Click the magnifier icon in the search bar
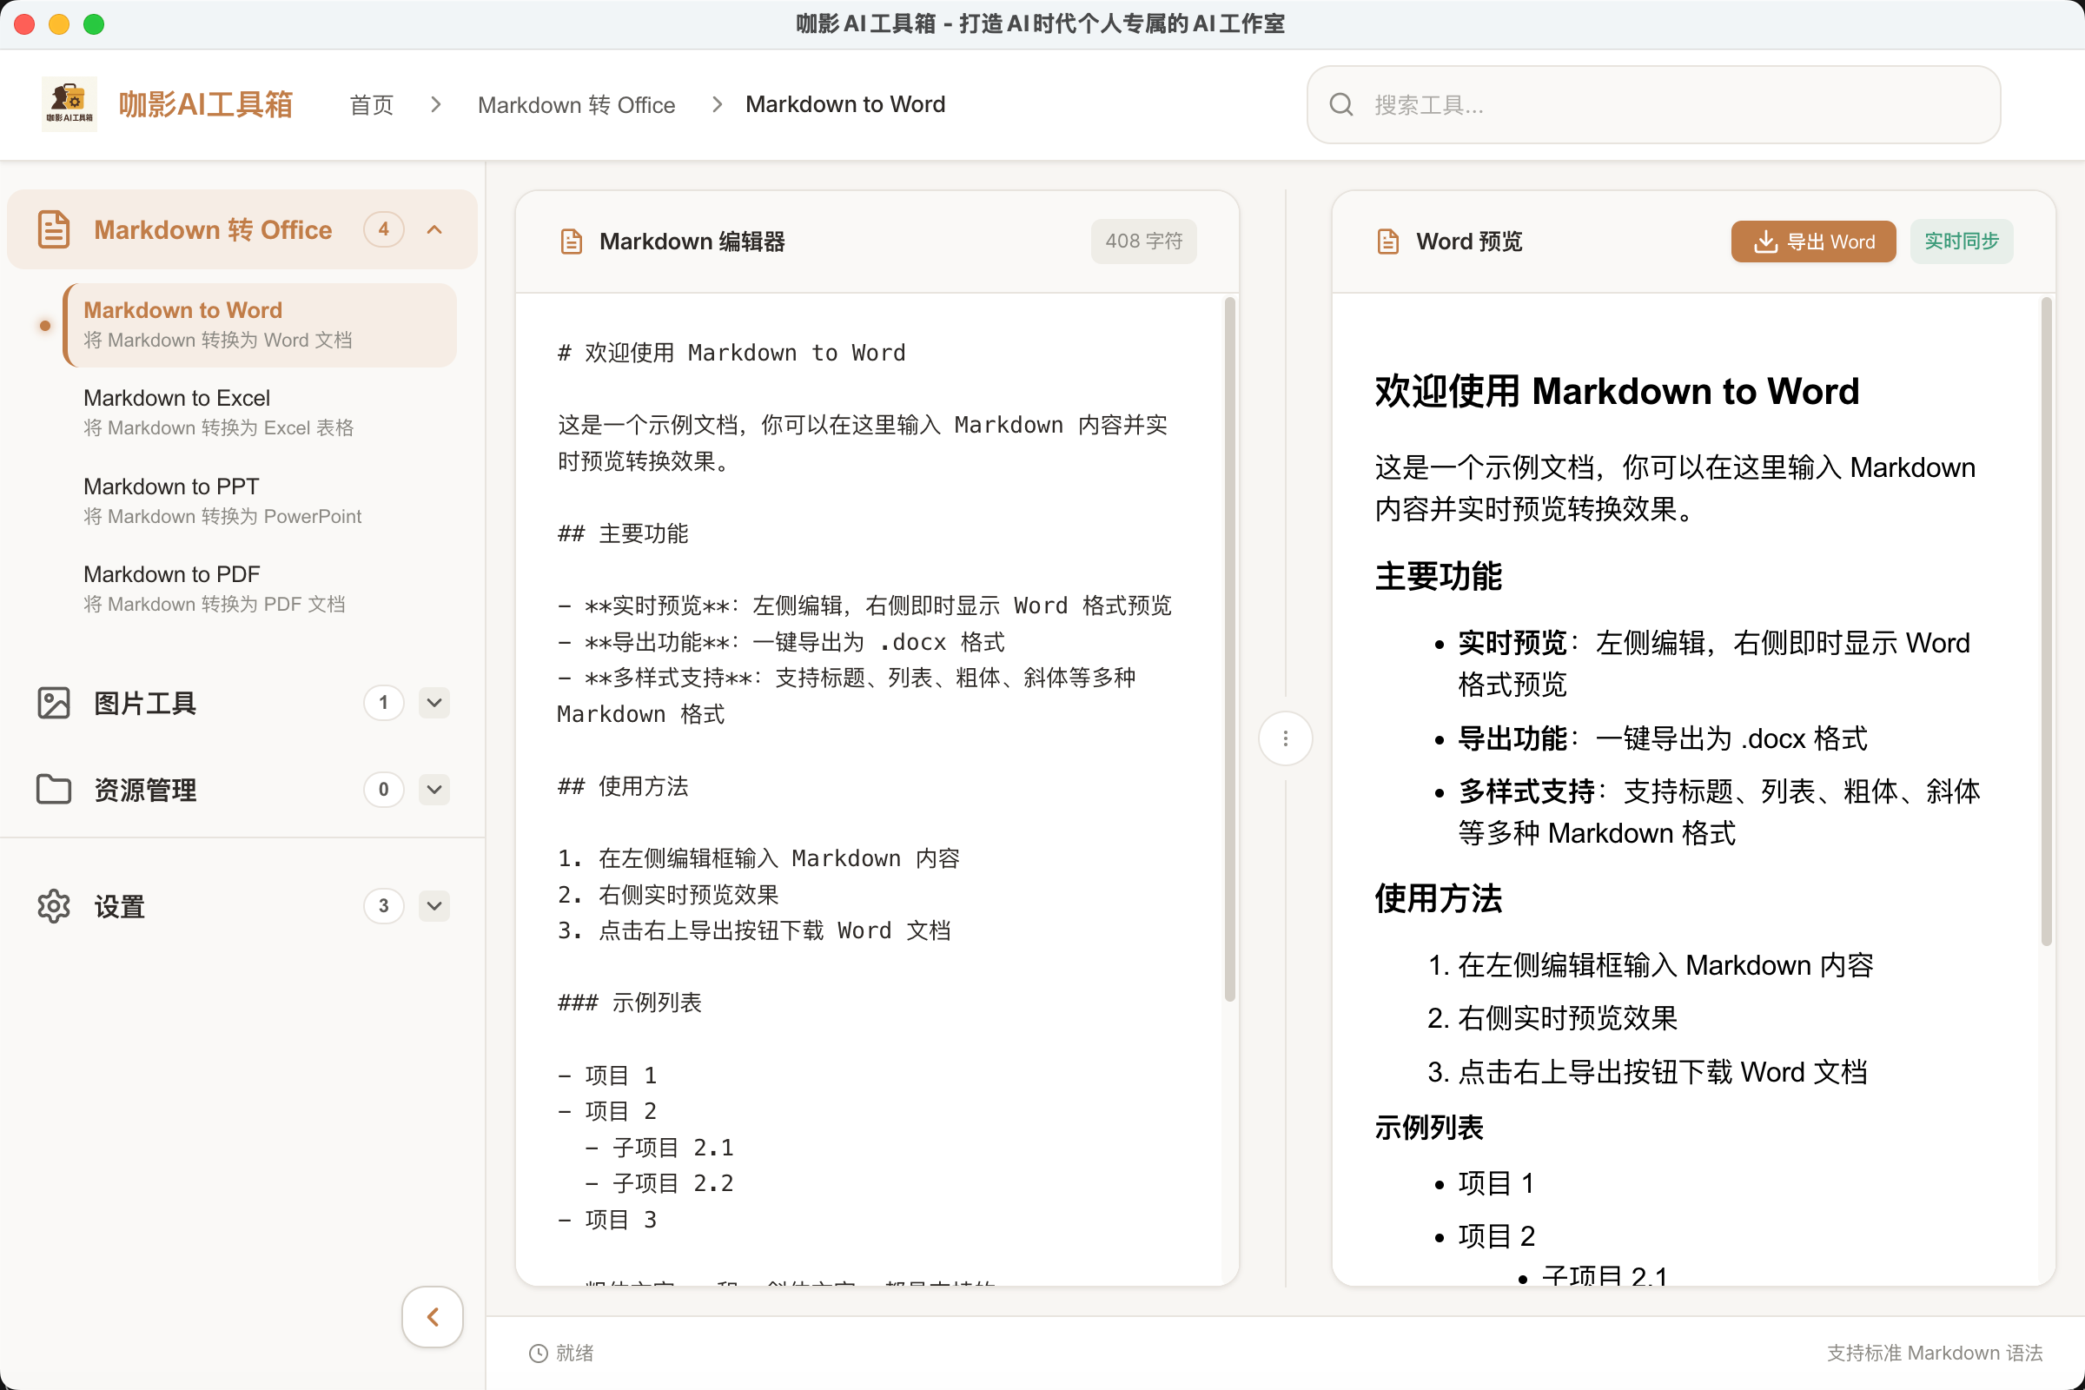This screenshot has height=1390, width=2085. [1341, 103]
